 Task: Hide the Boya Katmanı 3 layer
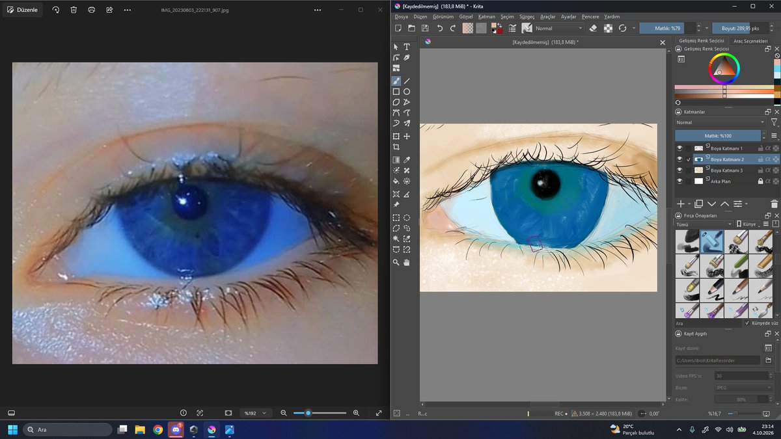pos(679,170)
